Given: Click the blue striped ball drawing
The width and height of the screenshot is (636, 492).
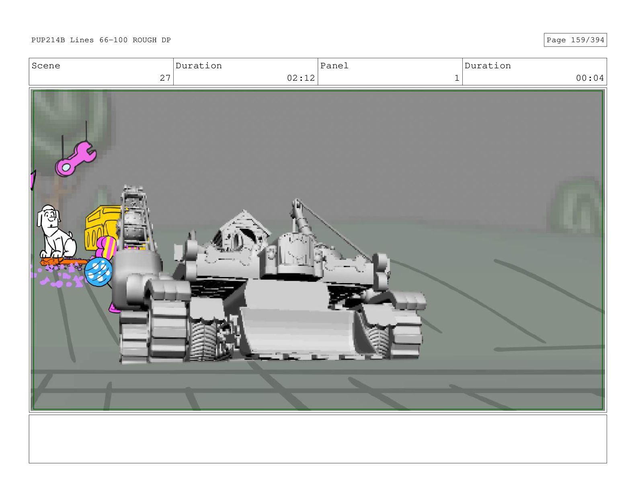Looking at the screenshot, I should [98, 272].
